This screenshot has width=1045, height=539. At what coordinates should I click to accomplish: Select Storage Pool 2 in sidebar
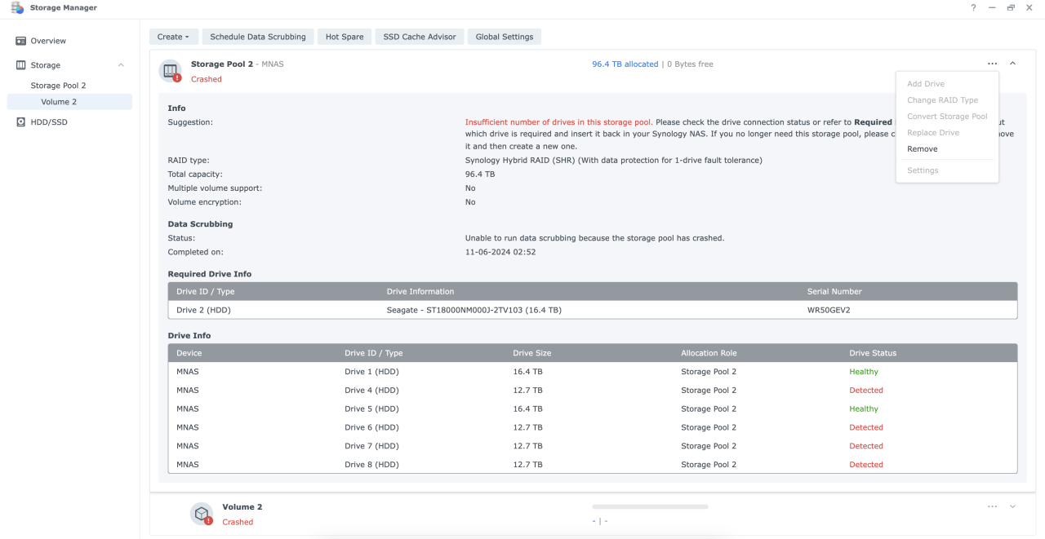[x=58, y=86]
